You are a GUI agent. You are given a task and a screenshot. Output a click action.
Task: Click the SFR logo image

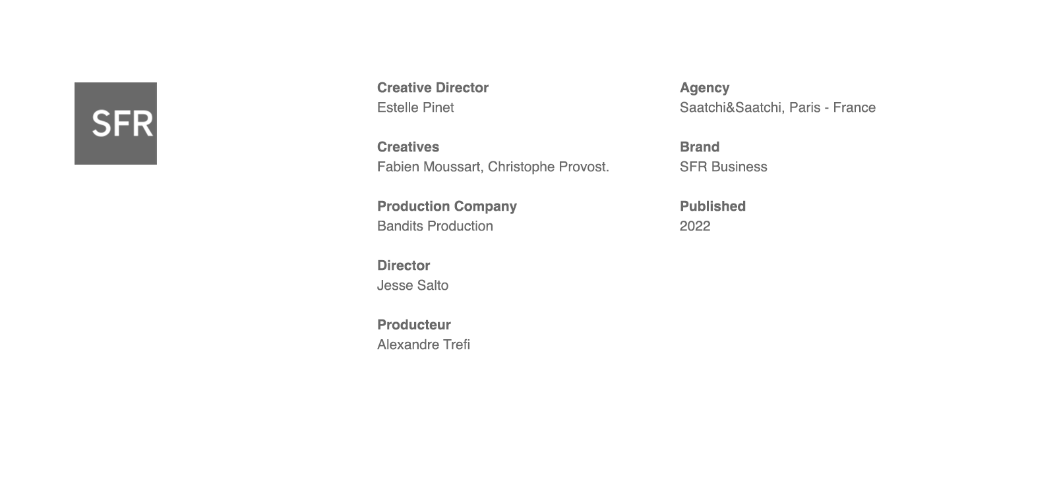pos(115,123)
